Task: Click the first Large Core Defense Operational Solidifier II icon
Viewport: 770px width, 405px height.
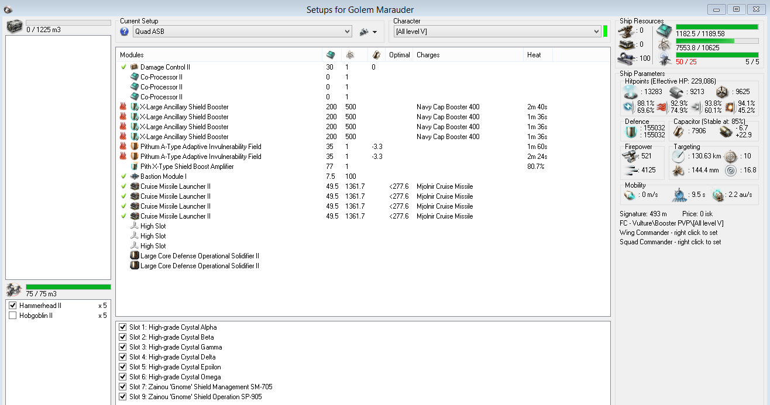Action: click(134, 256)
